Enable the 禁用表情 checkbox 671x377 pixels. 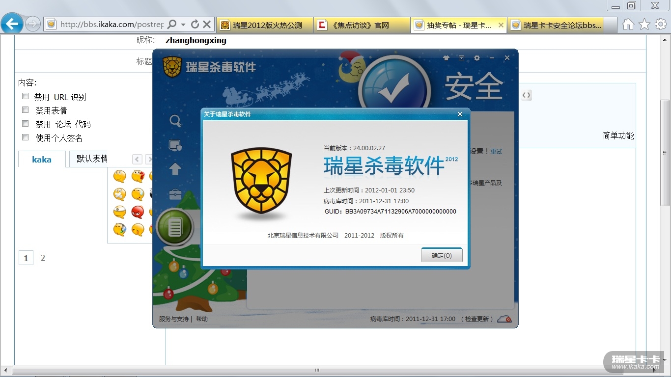(25, 109)
